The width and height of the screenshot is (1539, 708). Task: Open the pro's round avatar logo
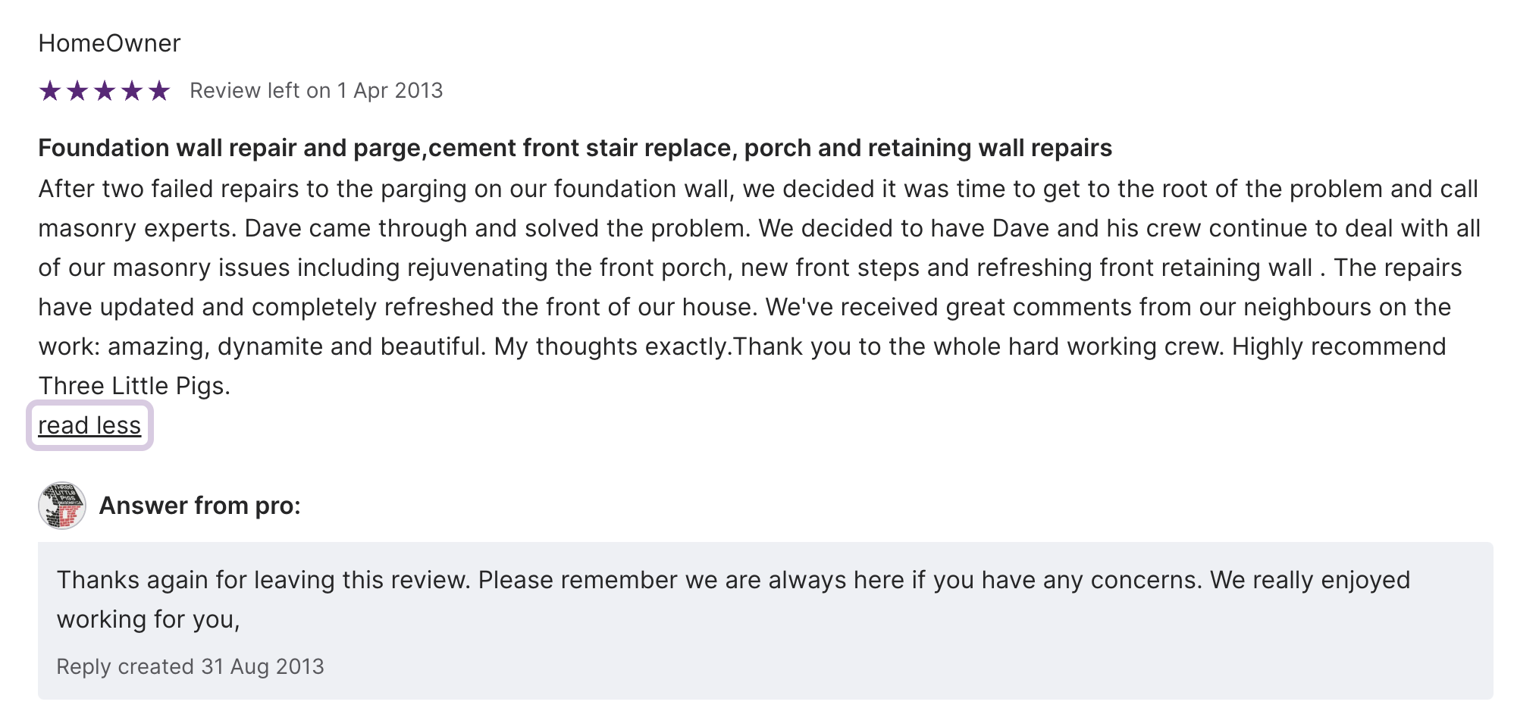point(62,506)
